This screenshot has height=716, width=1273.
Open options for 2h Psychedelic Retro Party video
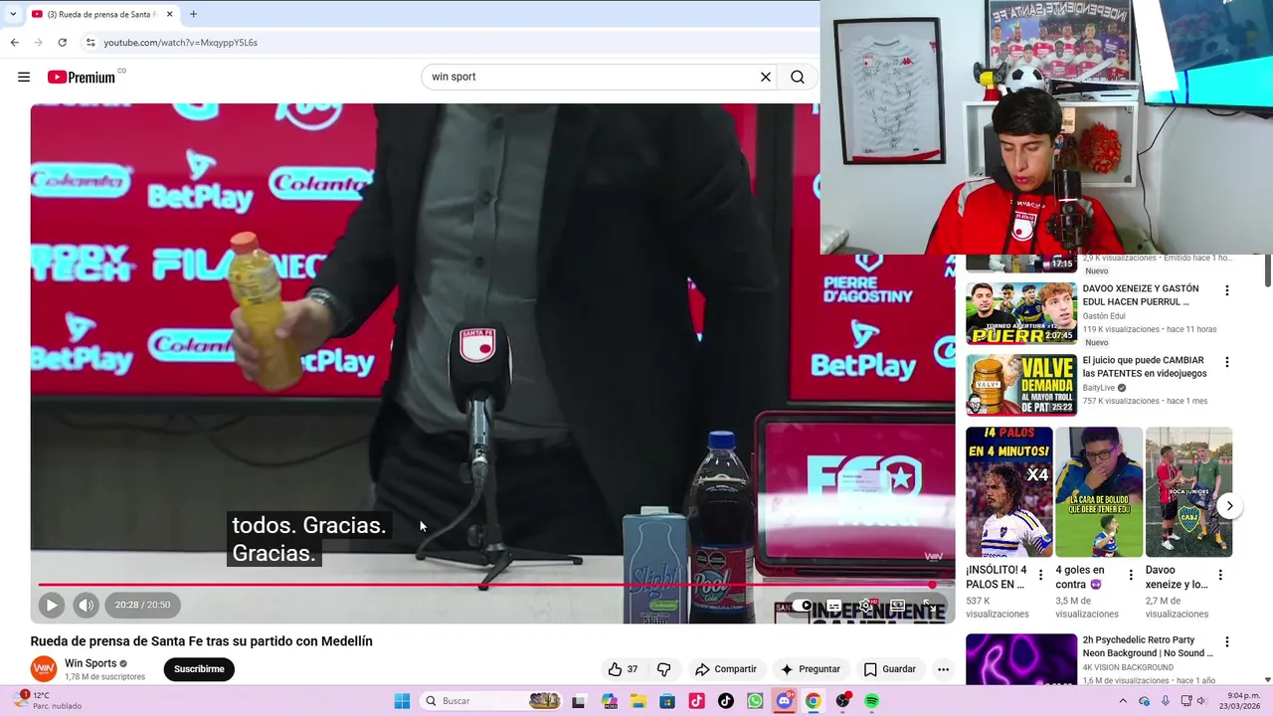point(1226,642)
